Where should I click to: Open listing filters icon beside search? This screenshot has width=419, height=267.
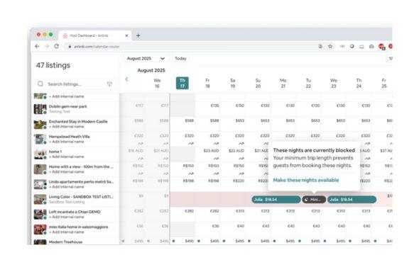(109, 84)
